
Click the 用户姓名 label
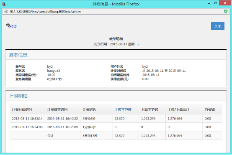(117, 66)
